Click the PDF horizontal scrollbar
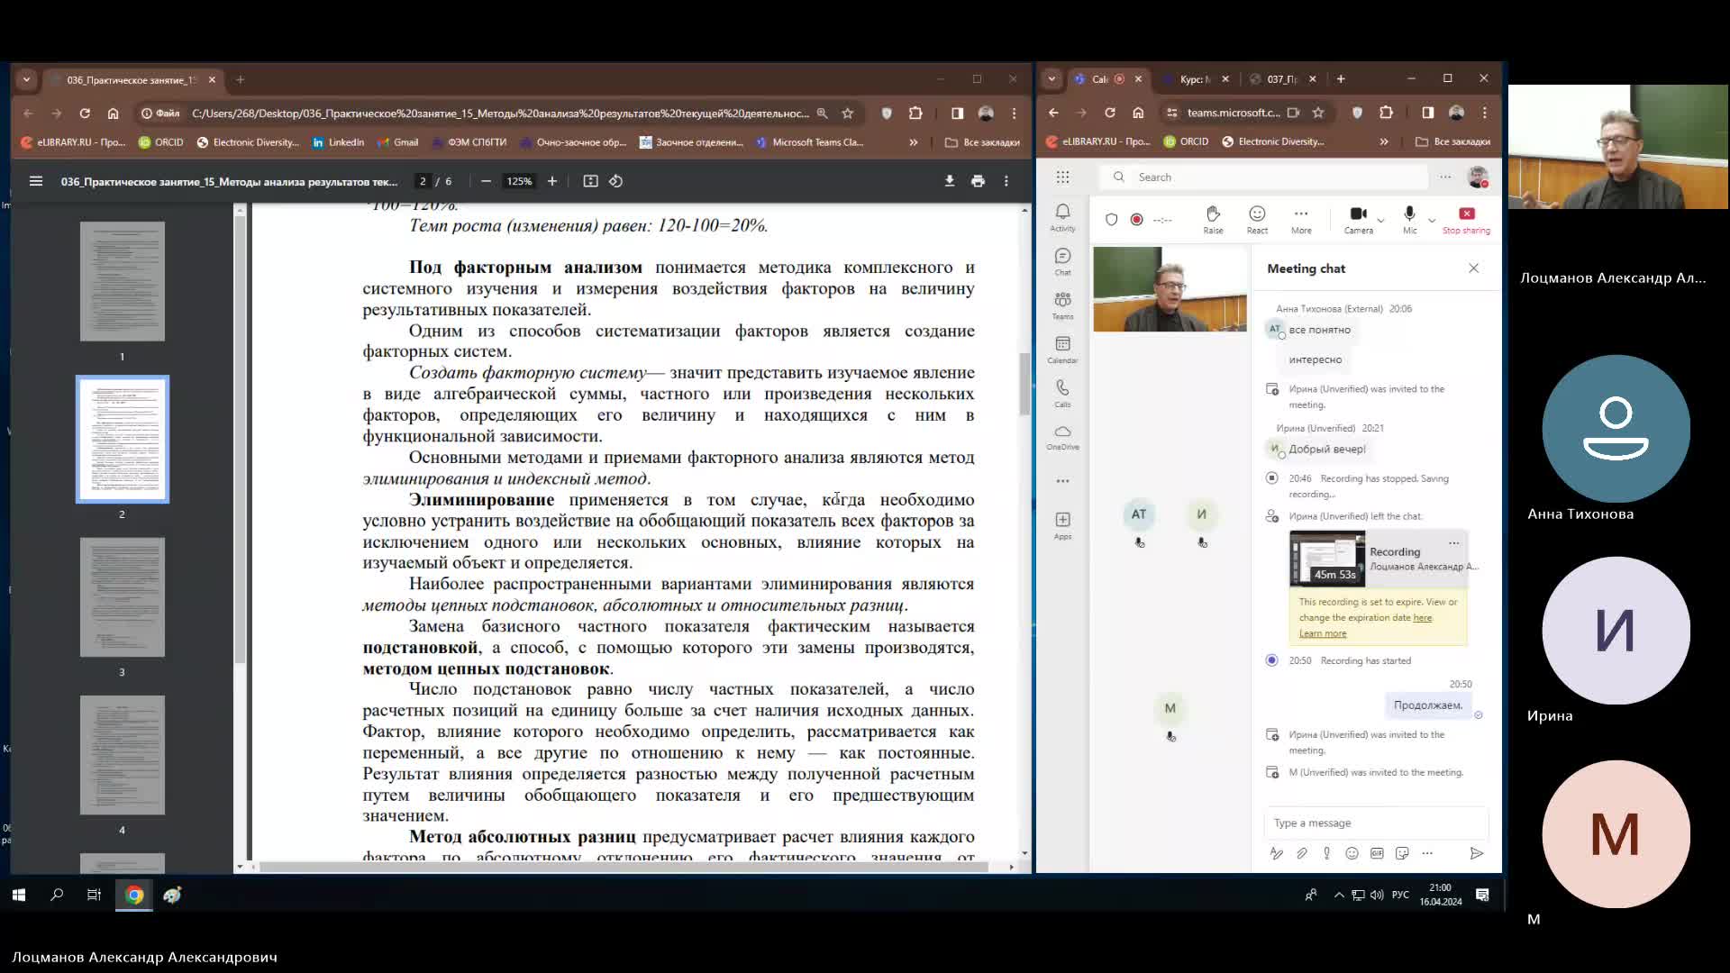Viewport: 1730px width, 973px height. point(624,867)
